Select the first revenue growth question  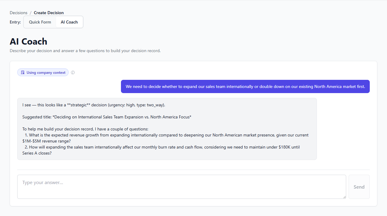pos(166,138)
